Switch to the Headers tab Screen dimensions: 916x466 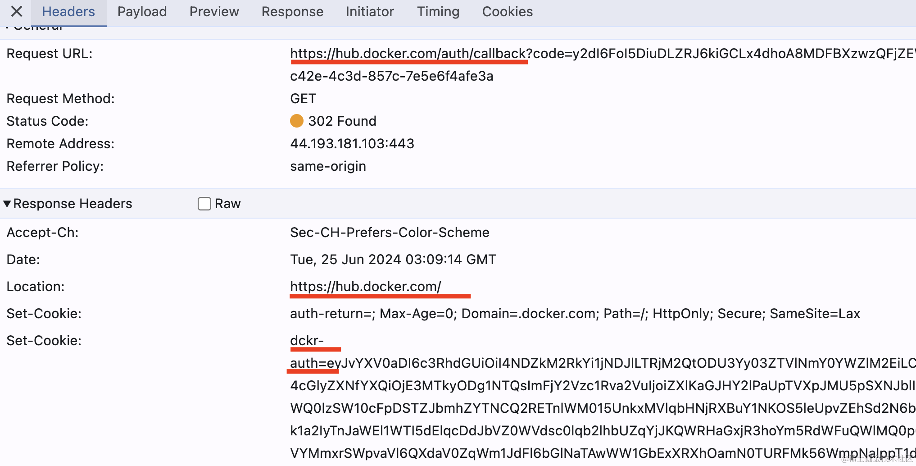point(68,12)
